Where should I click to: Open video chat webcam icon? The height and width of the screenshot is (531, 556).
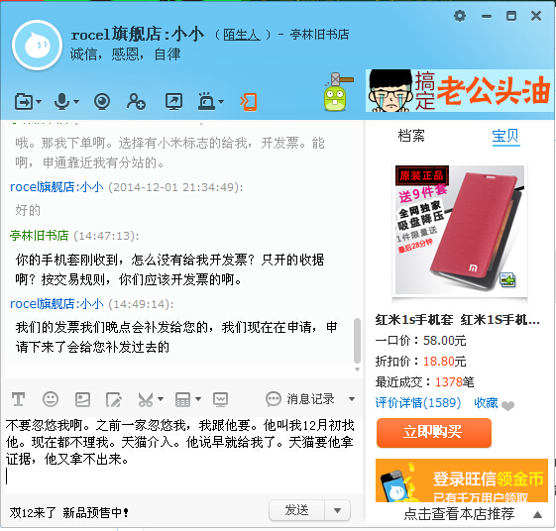[x=102, y=102]
